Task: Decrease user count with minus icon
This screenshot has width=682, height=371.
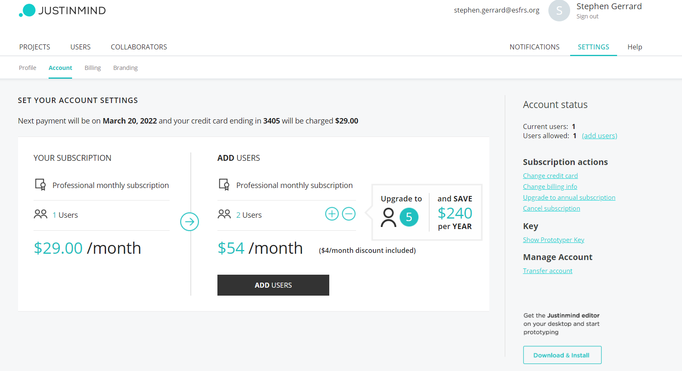Action: pos(349,214)
